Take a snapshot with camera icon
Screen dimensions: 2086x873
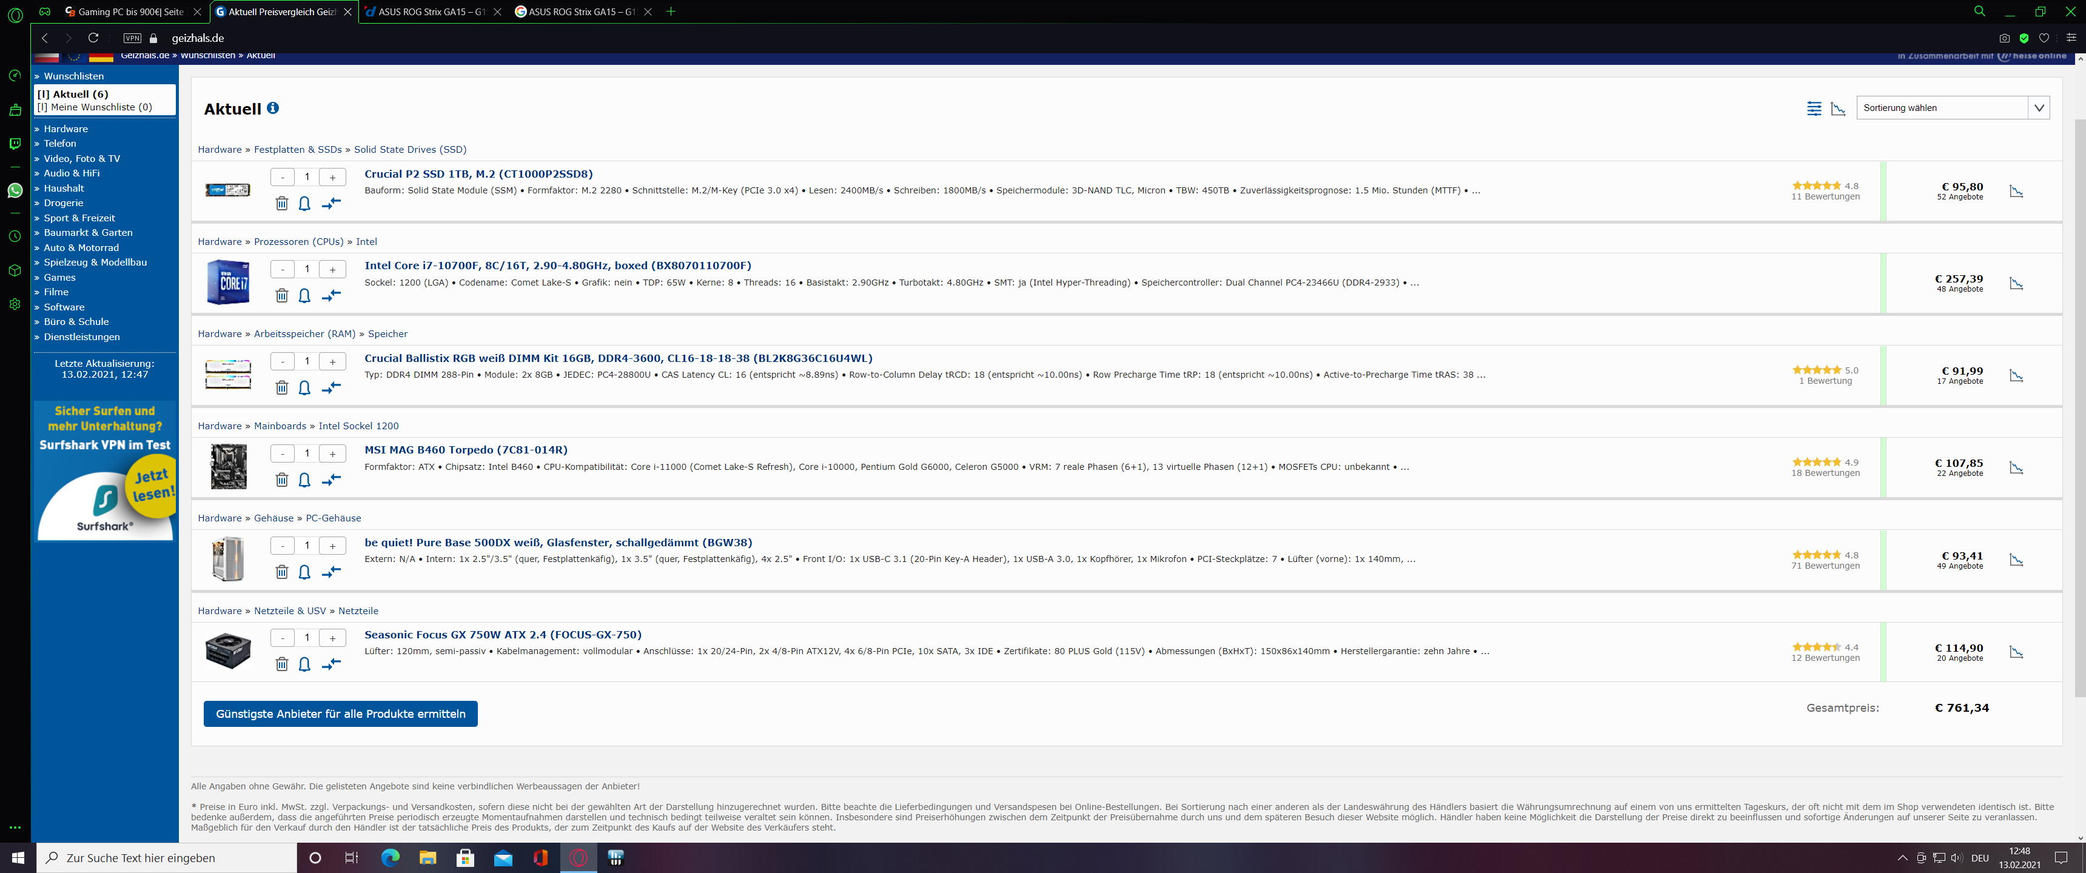point(2004,38)
